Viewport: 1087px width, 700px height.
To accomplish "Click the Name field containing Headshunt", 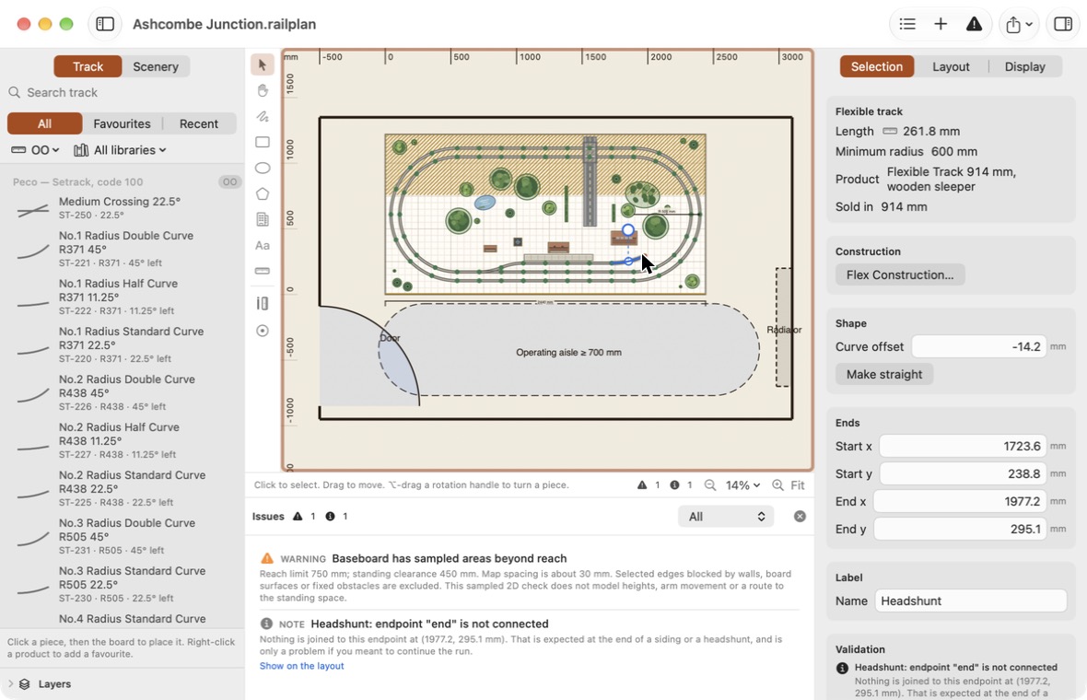I will tap(971, 601).
